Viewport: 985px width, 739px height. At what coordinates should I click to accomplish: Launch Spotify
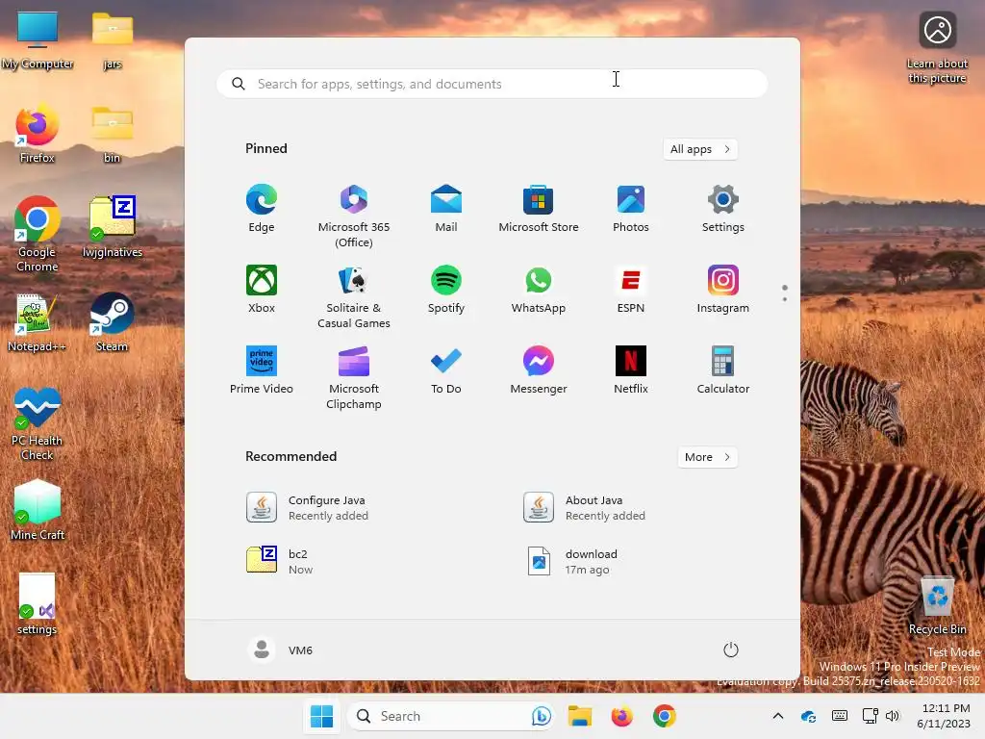446,290
